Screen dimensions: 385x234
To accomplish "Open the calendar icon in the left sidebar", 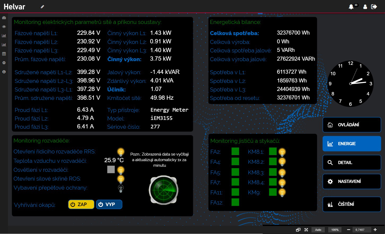I will 4,54.
